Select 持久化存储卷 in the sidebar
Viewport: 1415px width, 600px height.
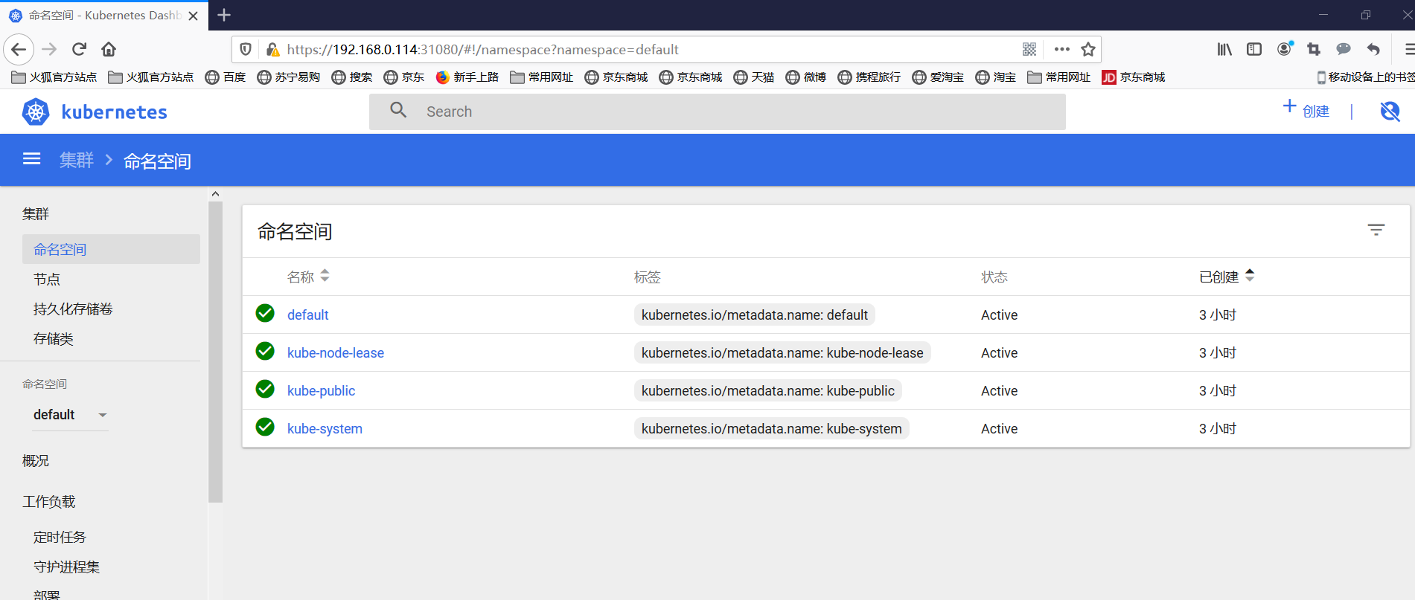point(73,309)
